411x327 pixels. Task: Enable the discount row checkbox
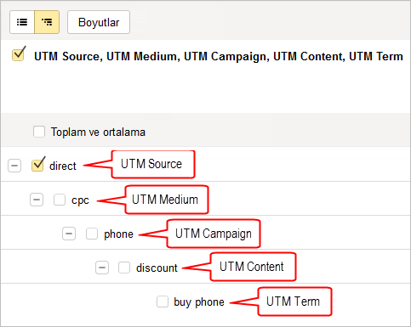(124, 268)
